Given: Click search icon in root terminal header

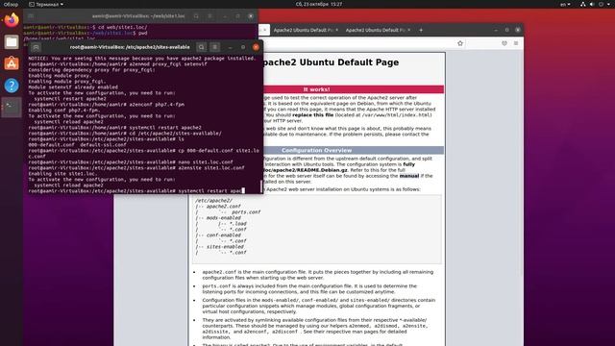Looking at the screenshot, I should click(201, 47).
